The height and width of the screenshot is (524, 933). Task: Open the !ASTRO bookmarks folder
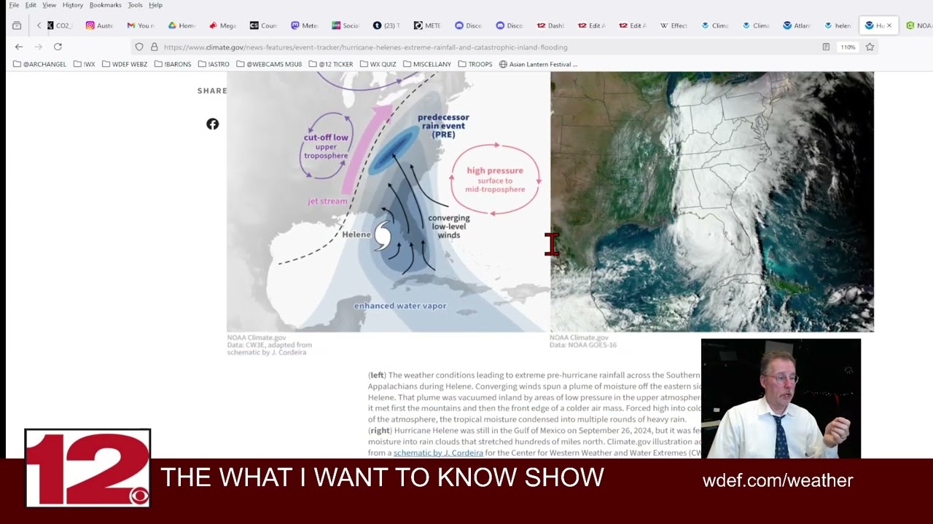[214, 64]
